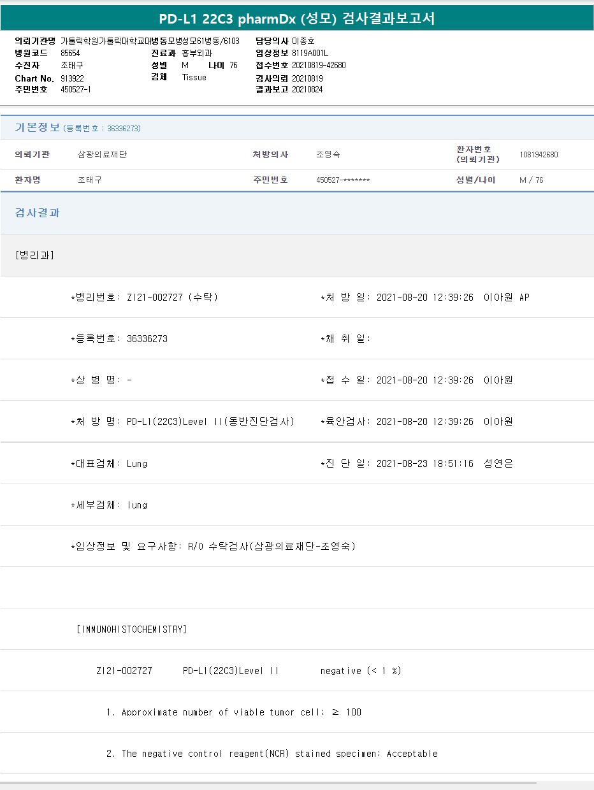Click the 접수번호 value 20210819-42680
594x790 pixels.
tap(319, 65)
